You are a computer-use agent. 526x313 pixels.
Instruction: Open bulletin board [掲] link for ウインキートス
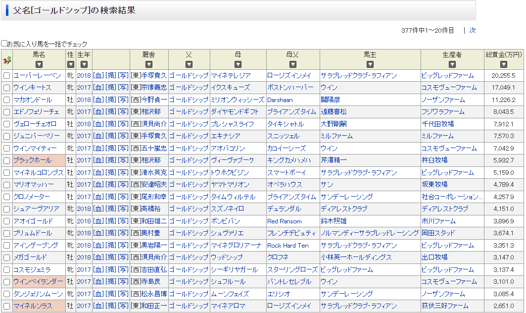pos(111,88)
